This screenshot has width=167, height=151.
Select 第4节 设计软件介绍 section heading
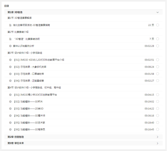(34, 88)
